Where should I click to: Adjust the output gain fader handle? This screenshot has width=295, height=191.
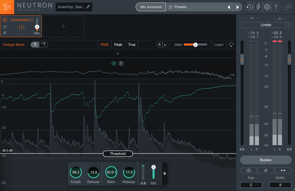coord(290,59)
